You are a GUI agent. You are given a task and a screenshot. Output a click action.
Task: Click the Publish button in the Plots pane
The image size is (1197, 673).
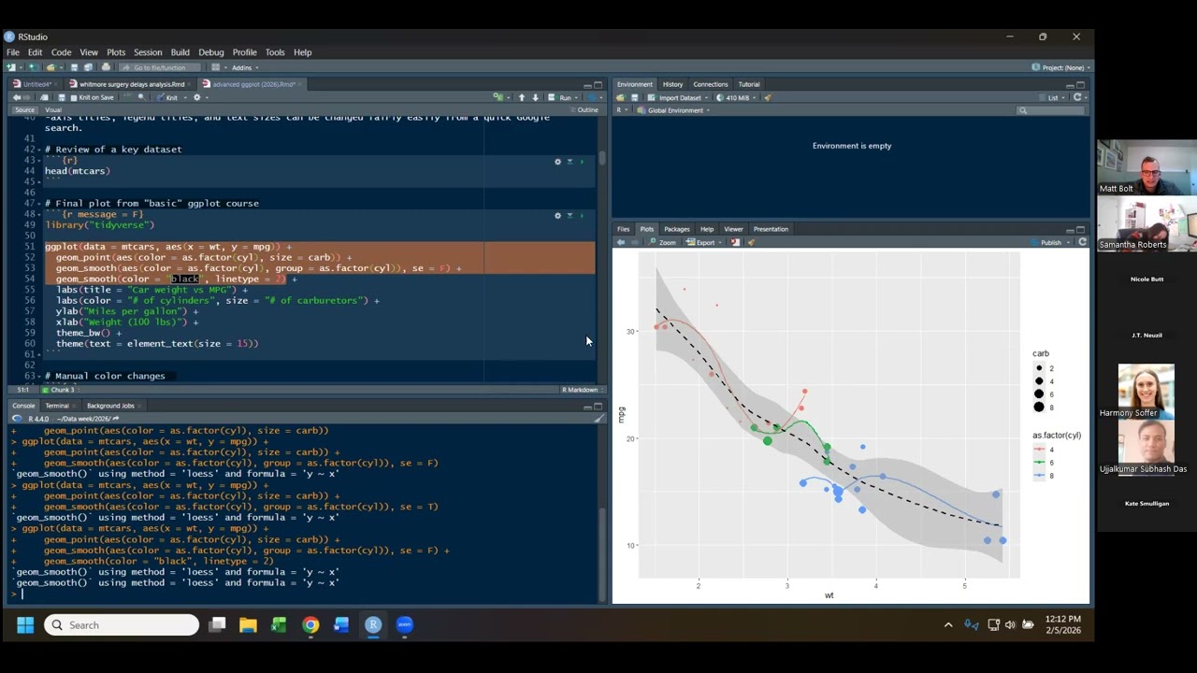[x=1048, y=242]
